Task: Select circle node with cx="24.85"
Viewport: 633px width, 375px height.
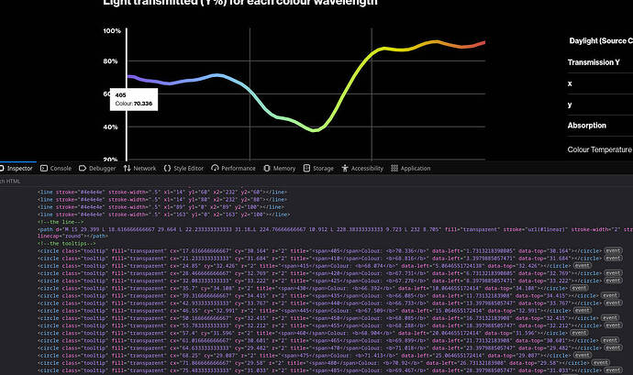Action: click(305, 266)
